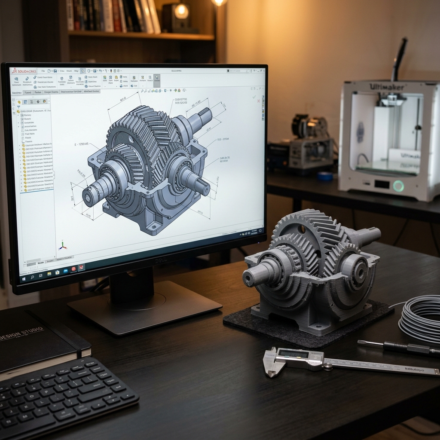440x440 pixels.
Task: Click the clock in the system tray
Action: pos(254,232)
